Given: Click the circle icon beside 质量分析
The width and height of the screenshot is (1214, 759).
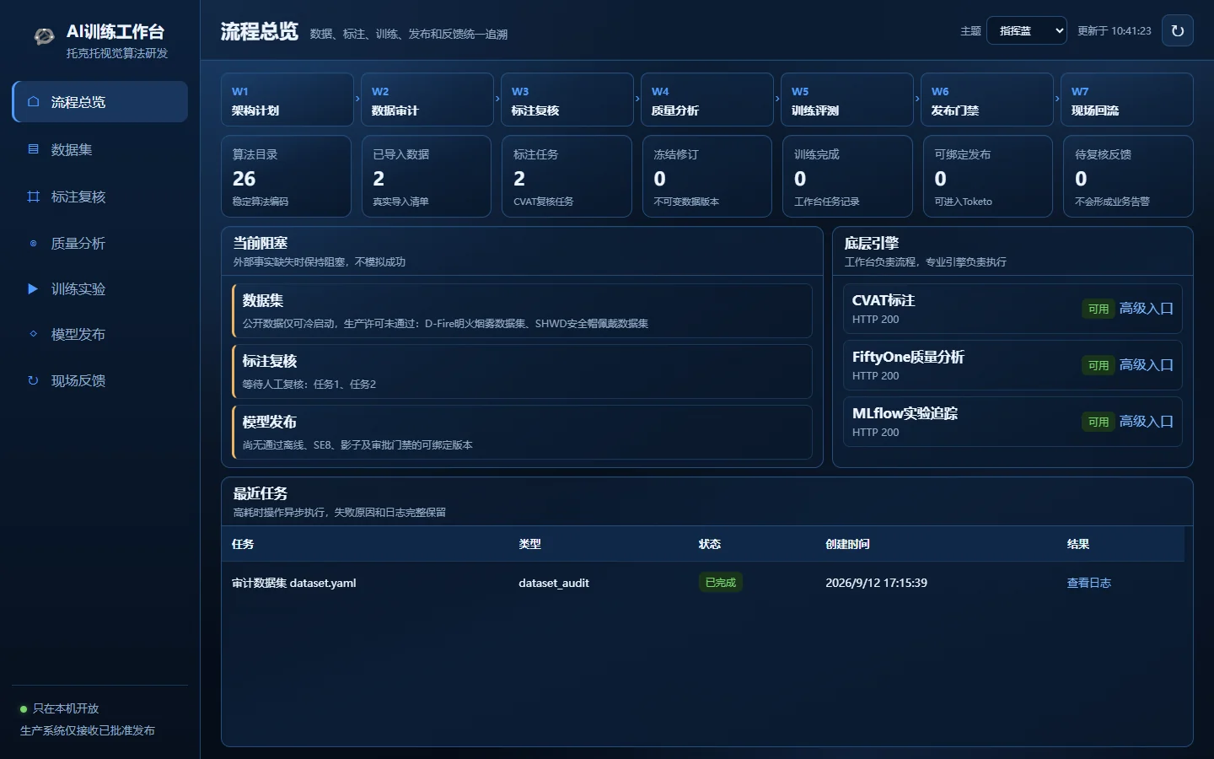Looking at the screenshot, I should (34, 243).
